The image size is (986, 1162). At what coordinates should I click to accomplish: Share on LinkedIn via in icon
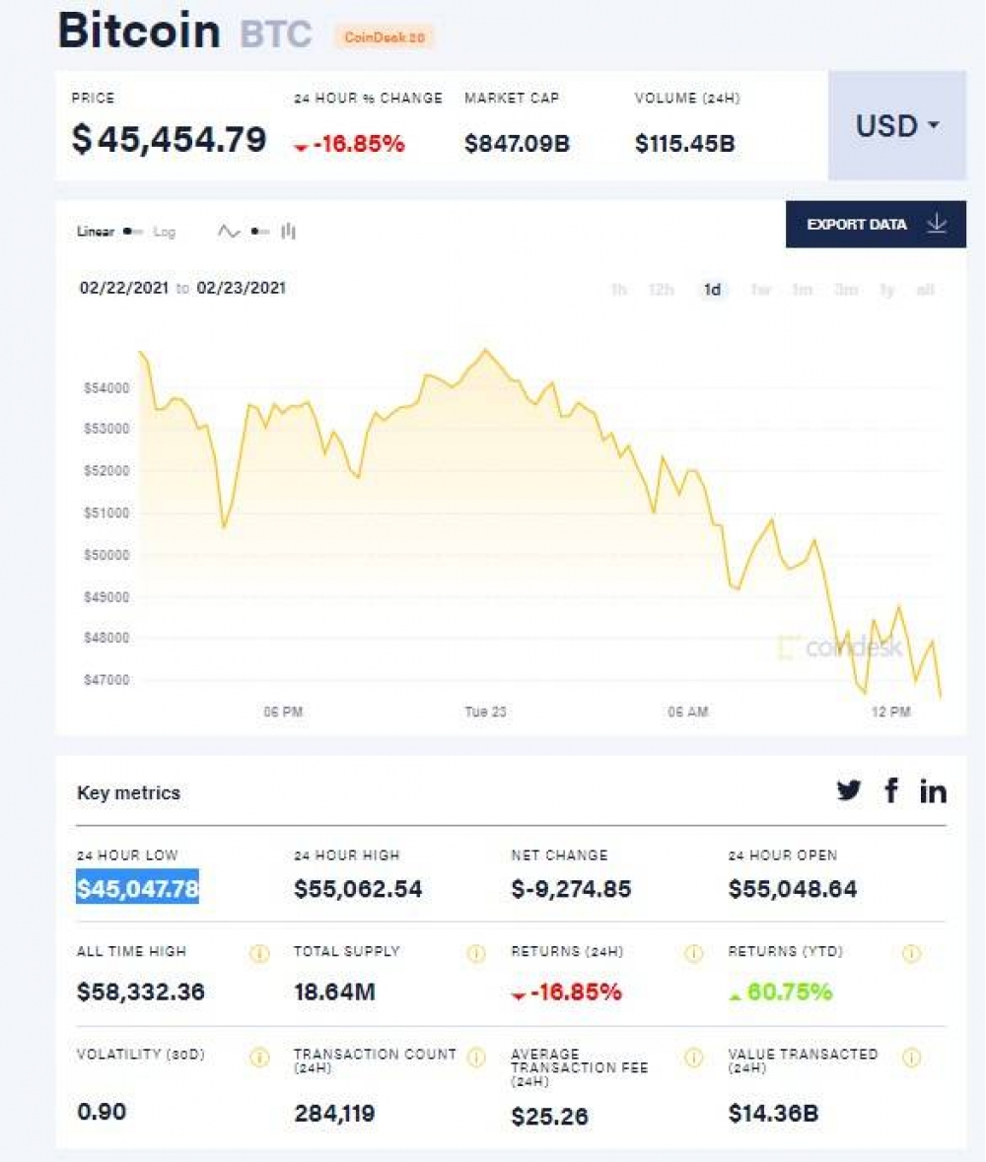click(x=933, y=791)
